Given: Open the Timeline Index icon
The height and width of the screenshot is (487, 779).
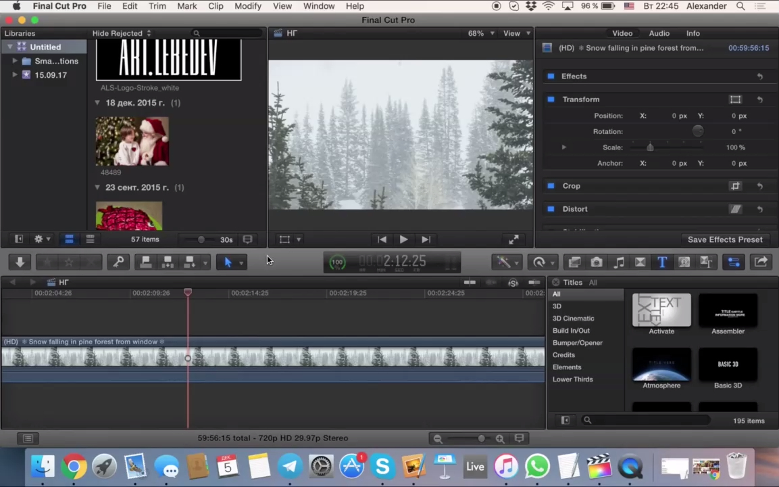Looking at the screenshot, I should 28,438.
